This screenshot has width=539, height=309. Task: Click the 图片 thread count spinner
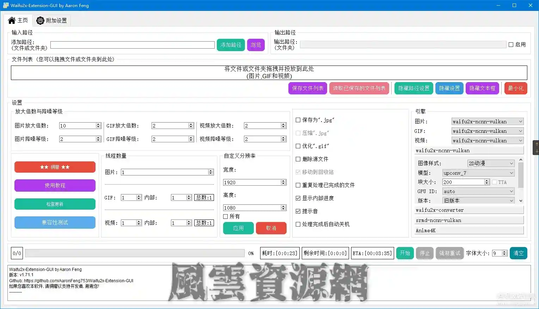coord(167,172)
